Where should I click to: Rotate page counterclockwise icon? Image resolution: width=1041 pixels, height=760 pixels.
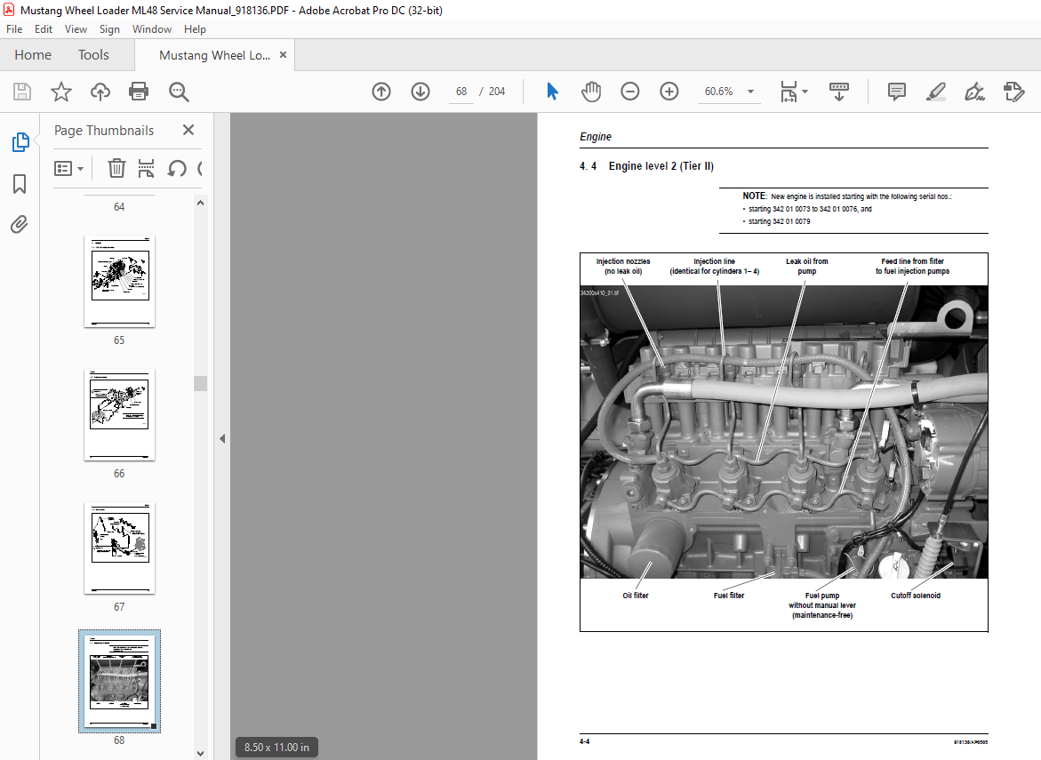point(177,169)
